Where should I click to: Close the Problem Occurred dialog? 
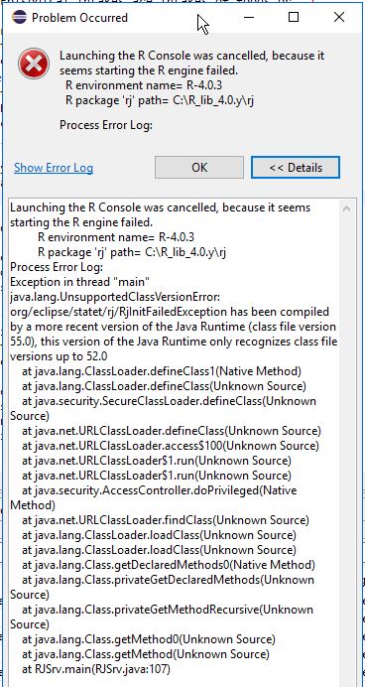(339, 18)
